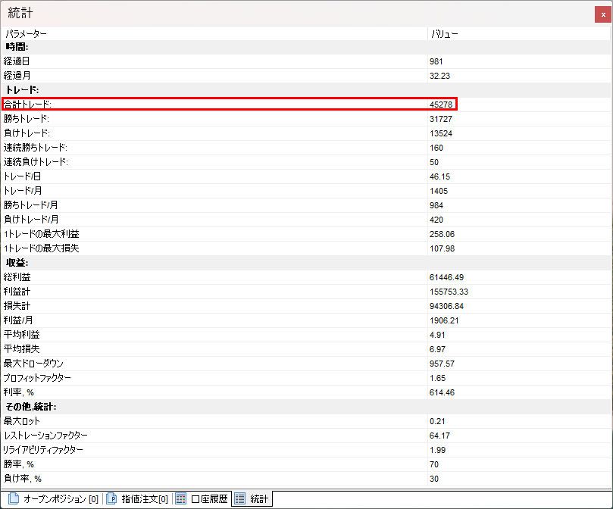Select the 負けトレード: row label

[27, 133]
